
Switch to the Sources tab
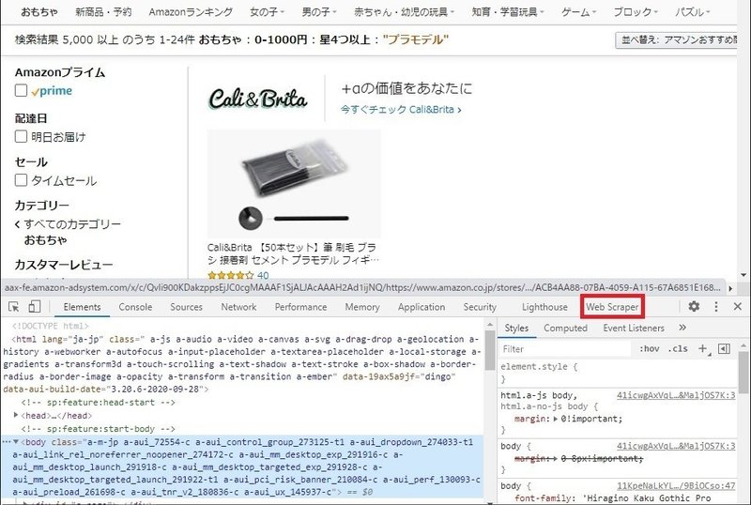click(186, 307)
